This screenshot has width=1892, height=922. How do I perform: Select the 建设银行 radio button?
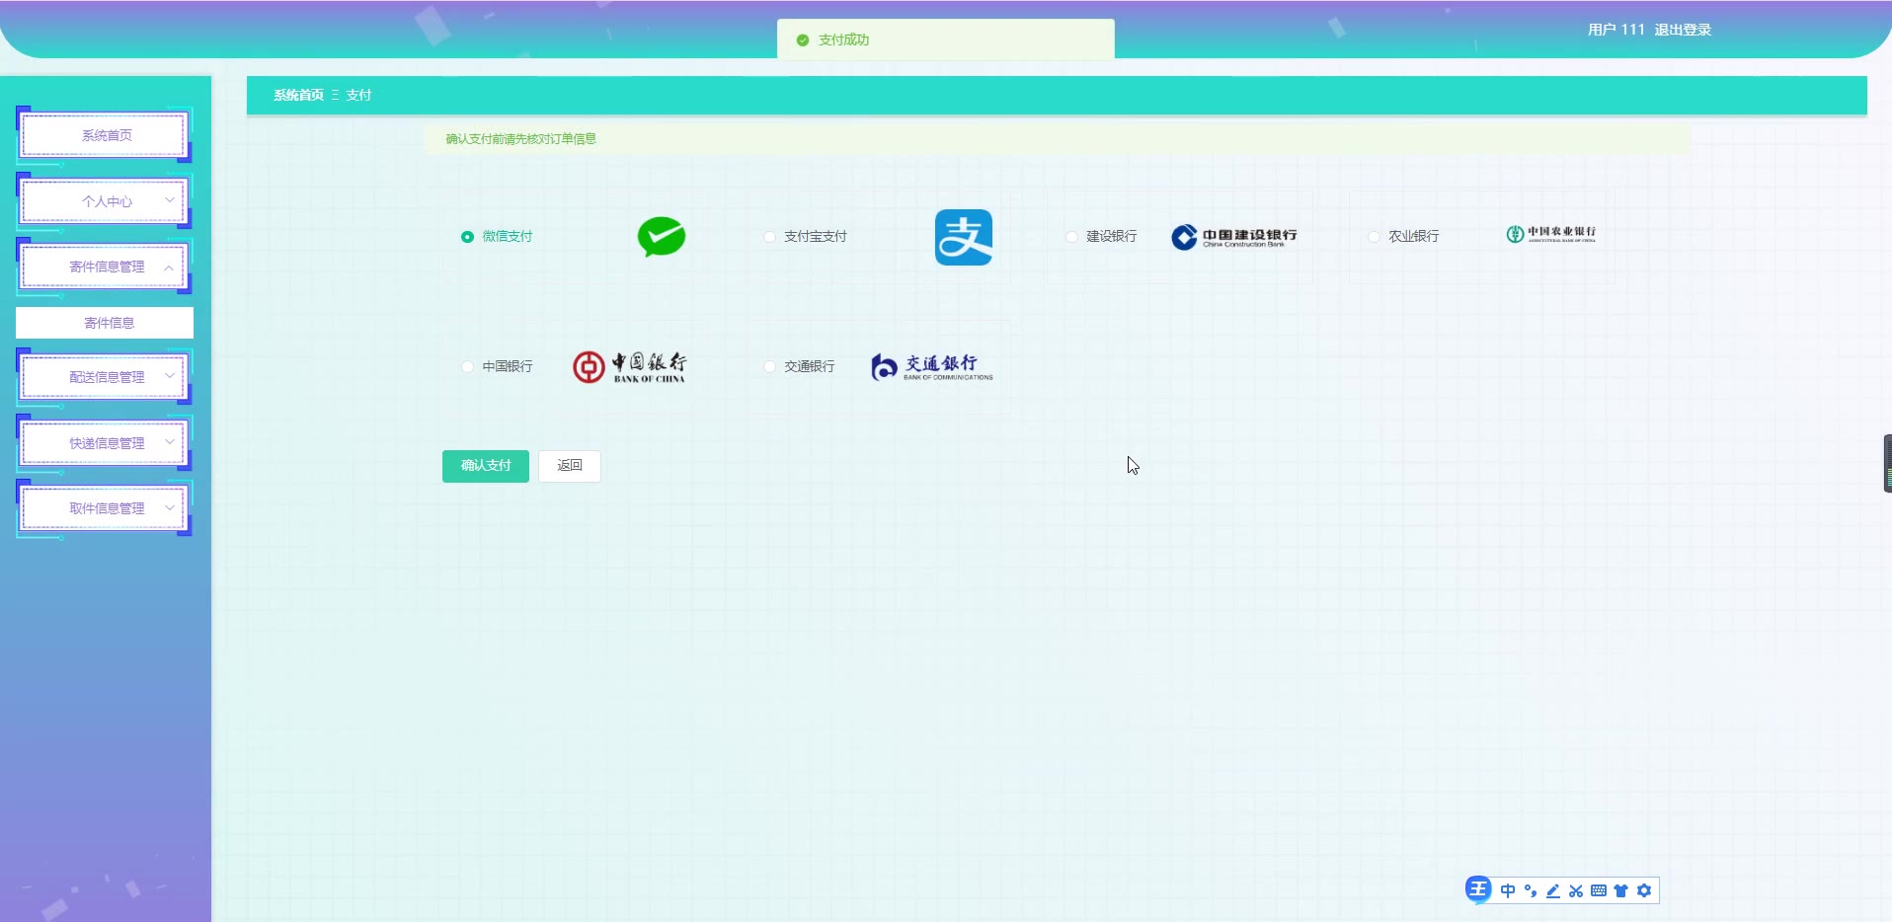[1071, 237]
